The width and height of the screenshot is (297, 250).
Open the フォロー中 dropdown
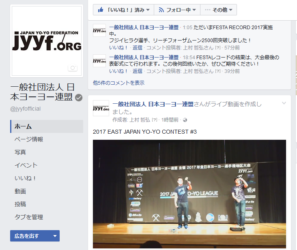pyautogui.click(x=177, y=10)
